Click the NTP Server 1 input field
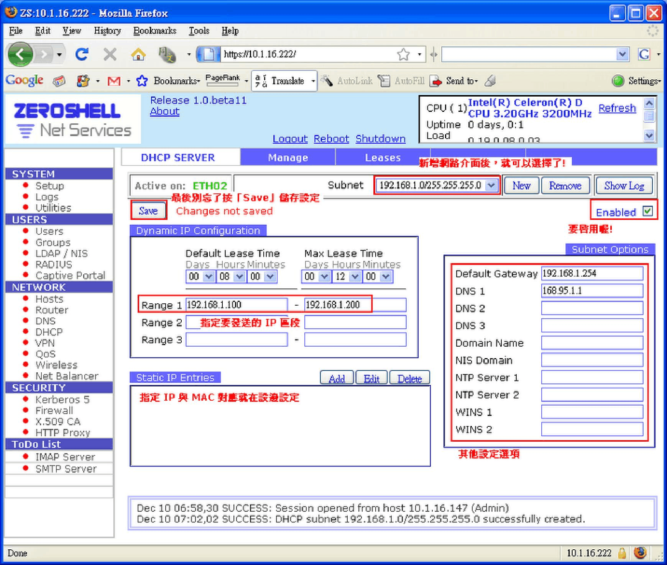Viewport: 667px width, 565px height. (592, 377)
